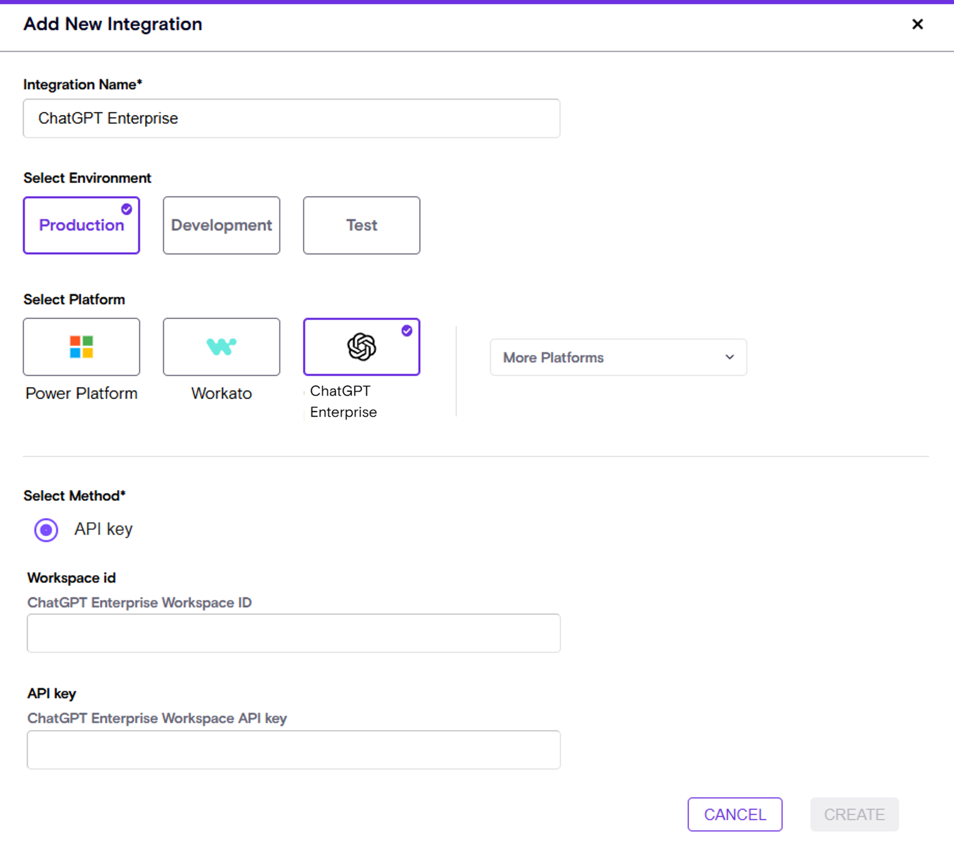Click the More Platforms chevron arrow
This screenshot has width=954, height=849.
click(729, 357)
